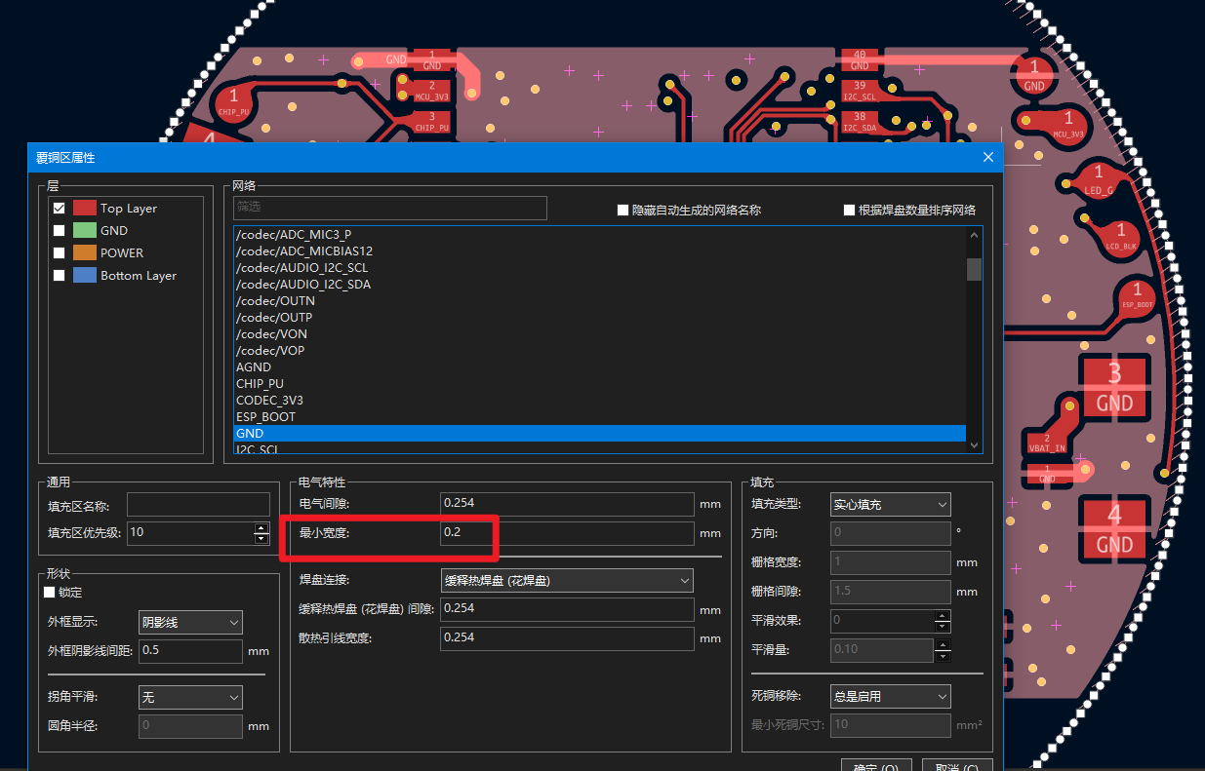Increase 填充区优先级 with up arrow

coord(261,527)
